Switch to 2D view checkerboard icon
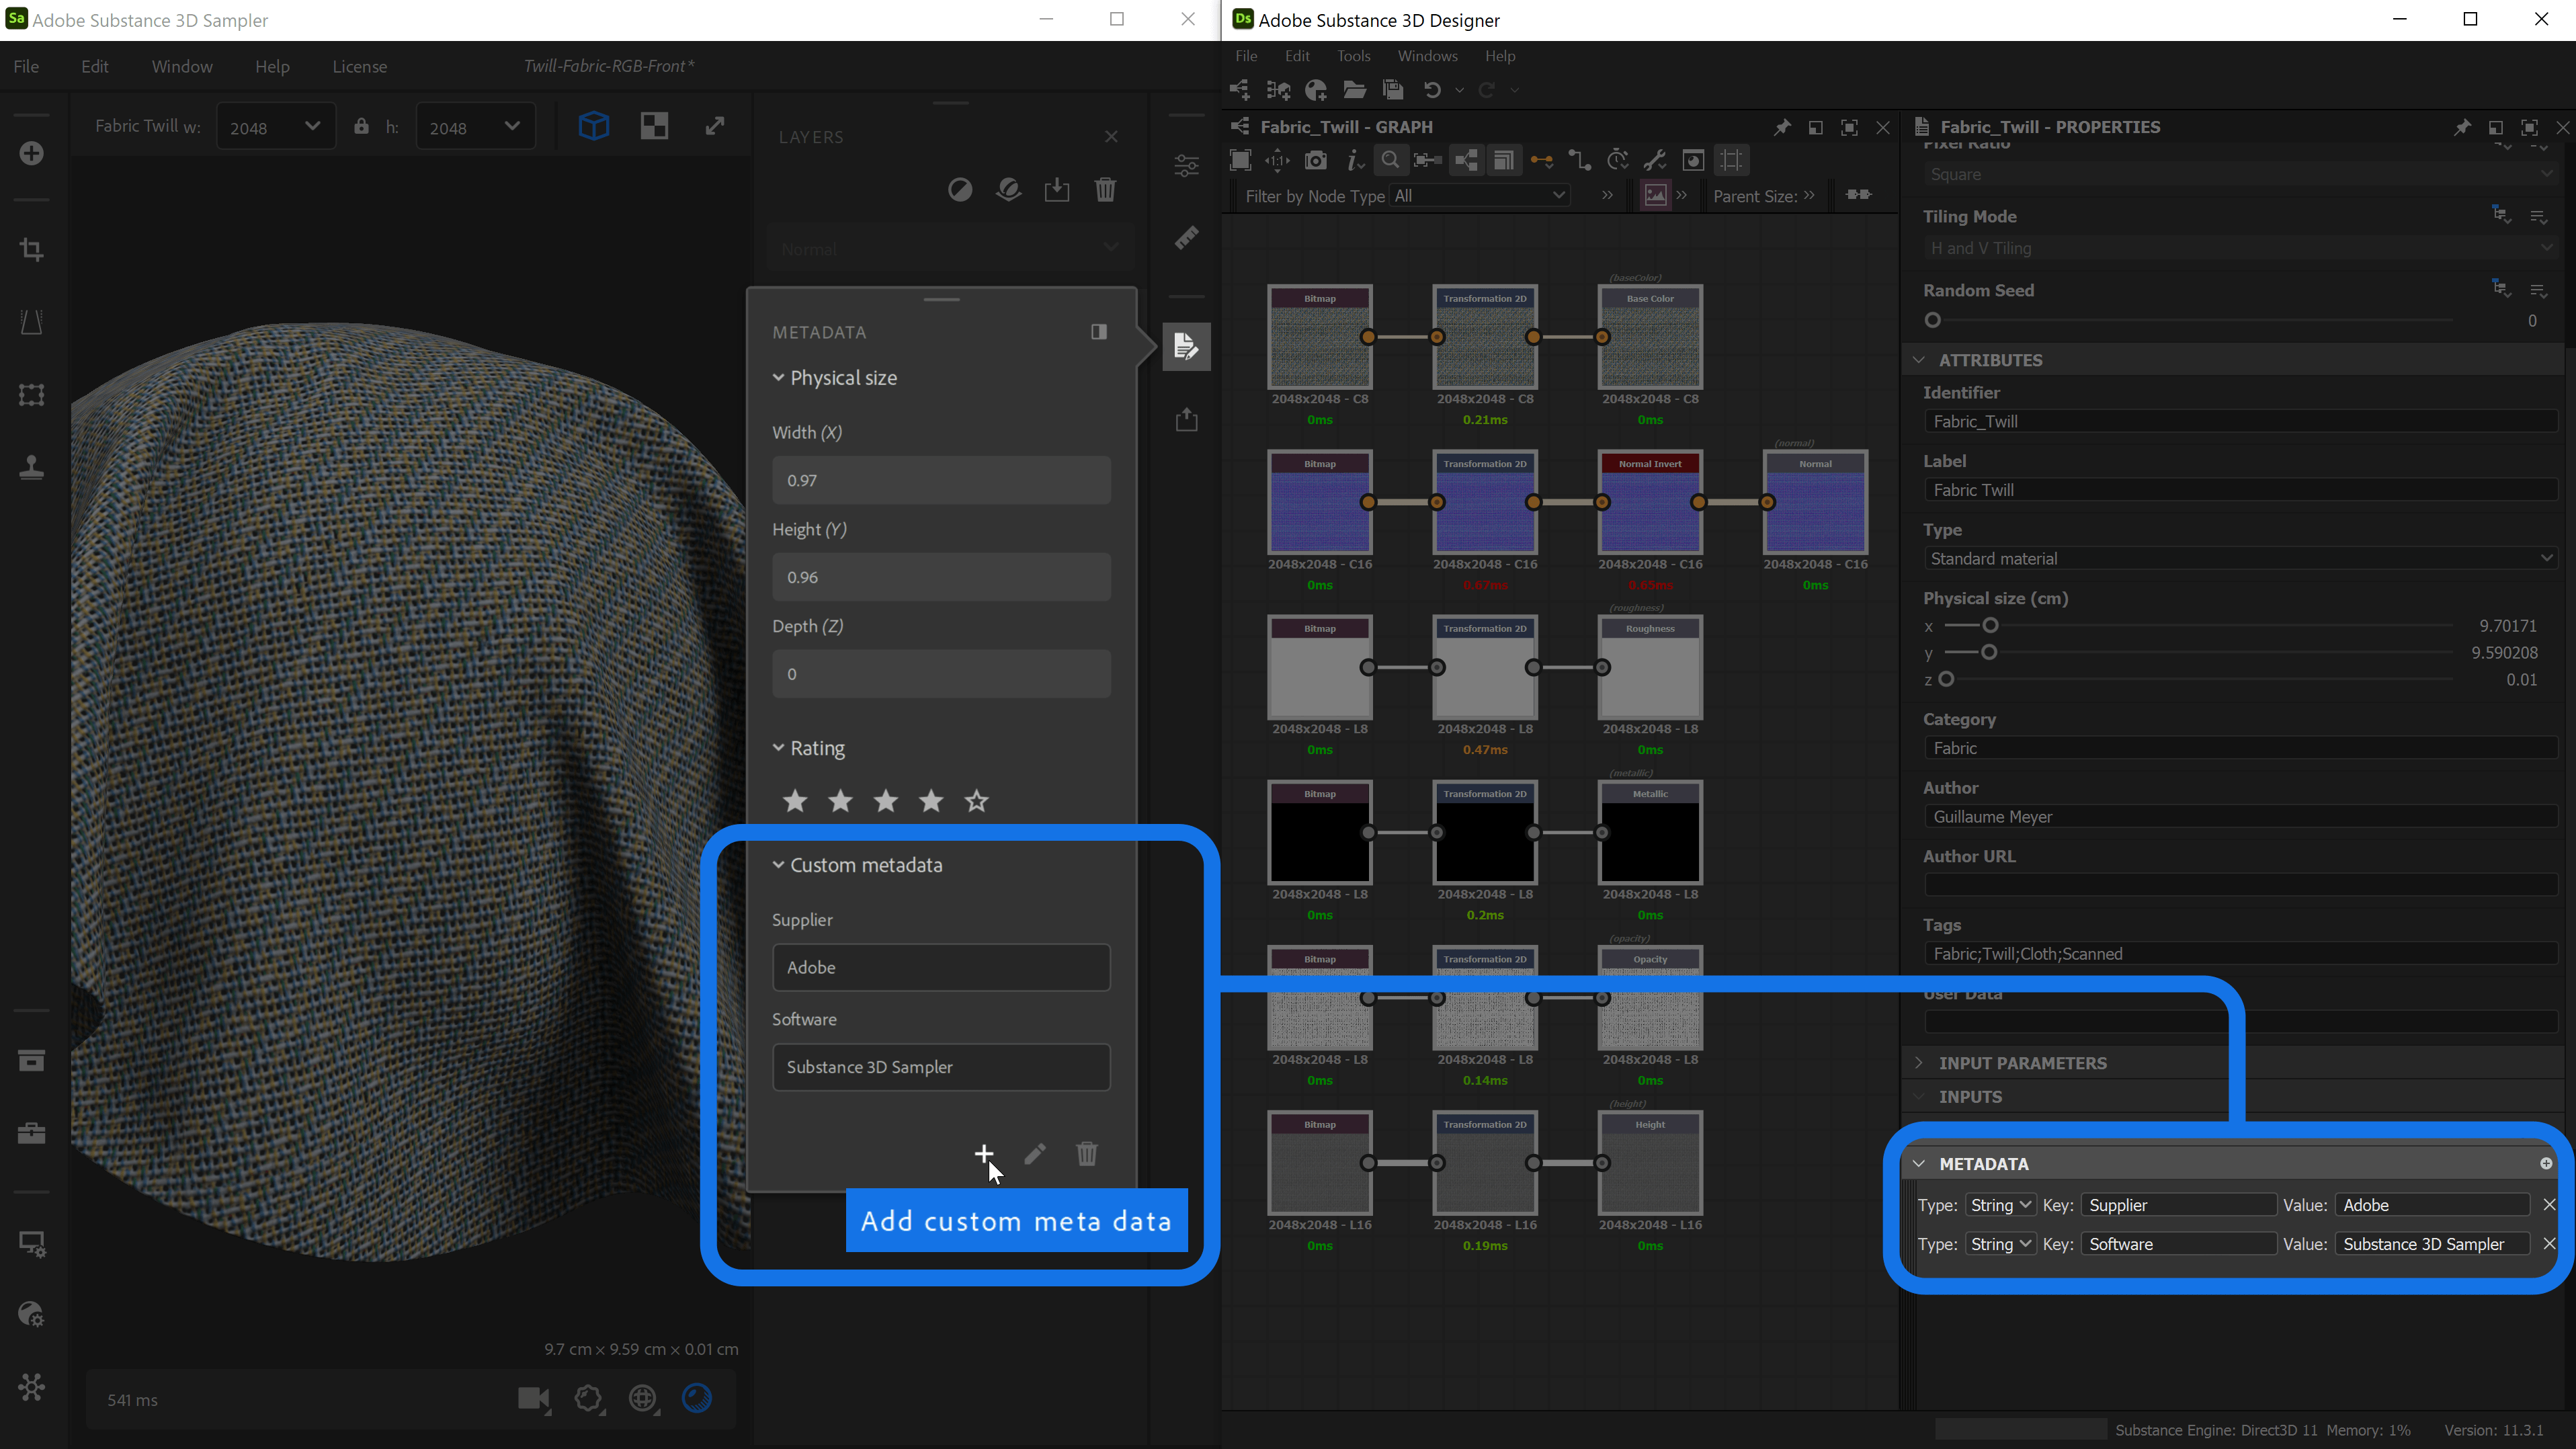Image resolution: width=2576 pixels, height=1449 pixels. click(654, 126)
